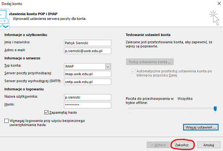
Task: Go back with the Wstecz button
Action: point(158,145)
